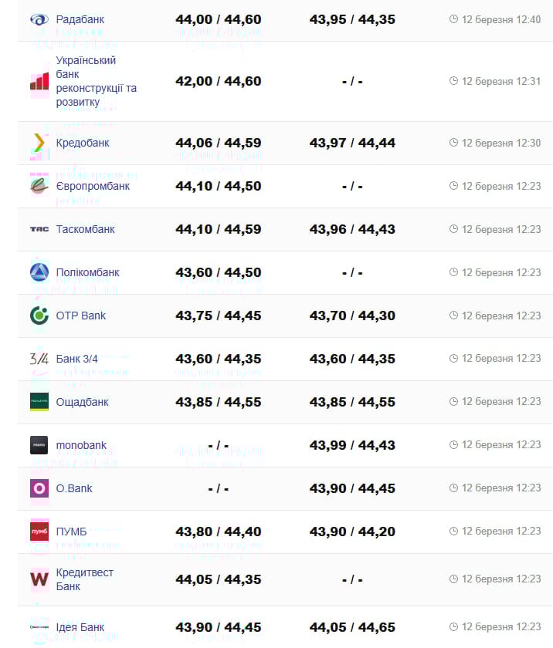Click the Кредобанк name link

coord(83,143)
